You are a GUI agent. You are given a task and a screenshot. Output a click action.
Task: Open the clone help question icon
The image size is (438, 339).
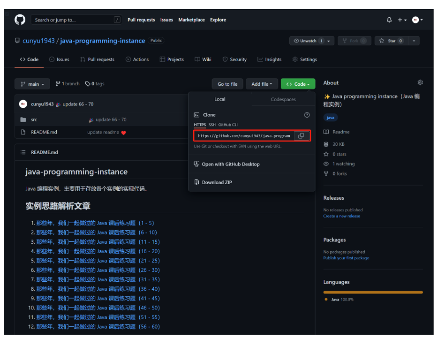[x=307, y=115]
